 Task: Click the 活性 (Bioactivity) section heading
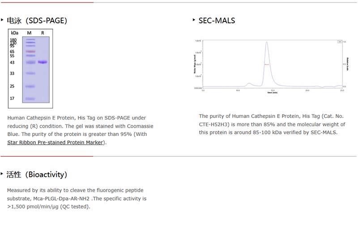(37, 174)
